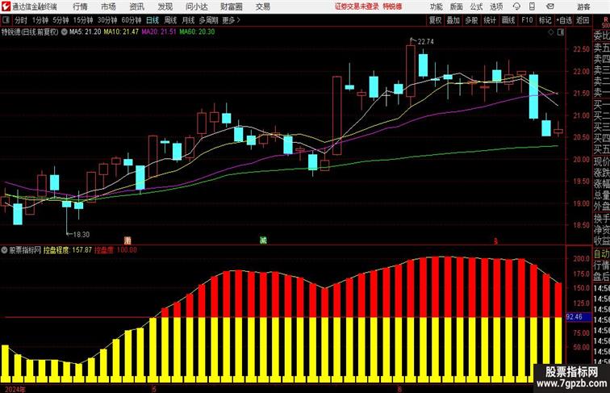Open the 多周期 multi-period view

point(208,20)
